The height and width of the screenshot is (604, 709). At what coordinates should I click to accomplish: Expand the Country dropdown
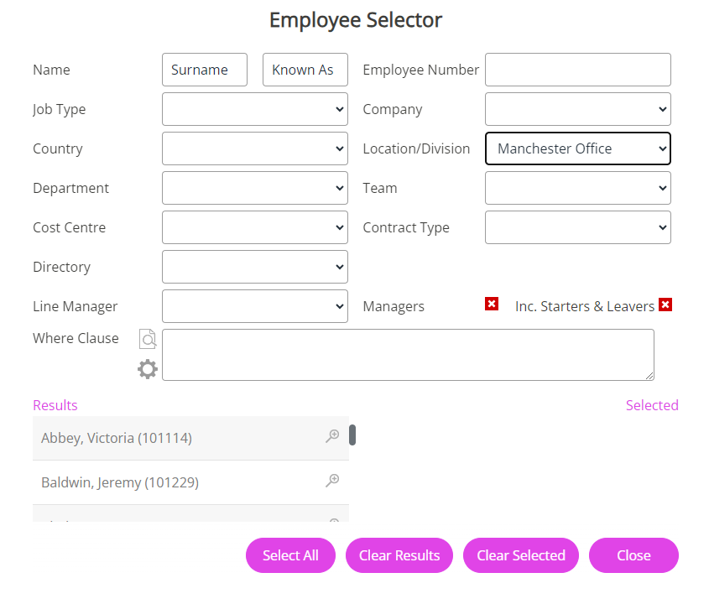255,148
